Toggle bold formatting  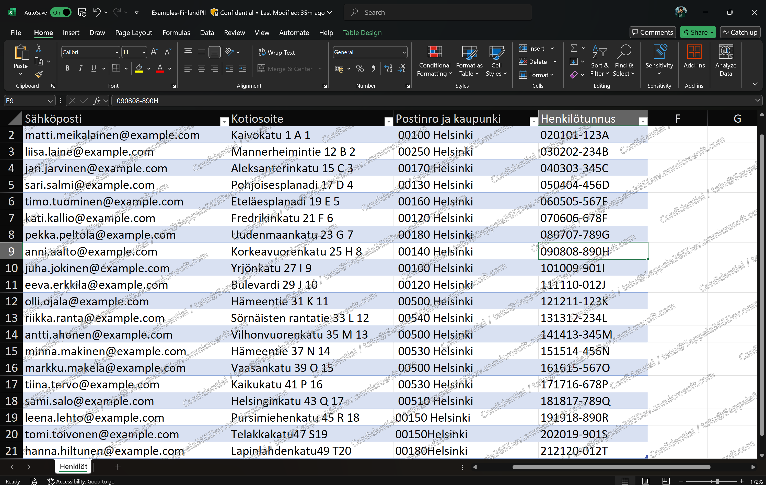point(67,68)
